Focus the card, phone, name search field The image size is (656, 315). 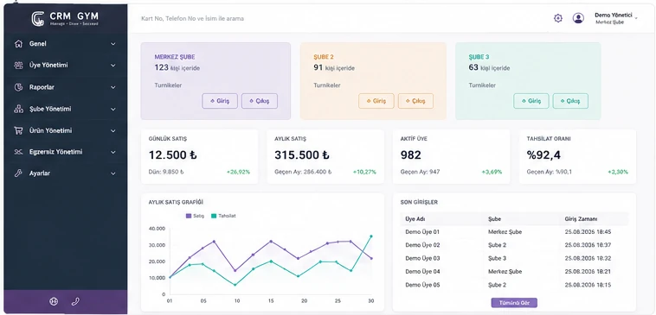click(335, 19)
